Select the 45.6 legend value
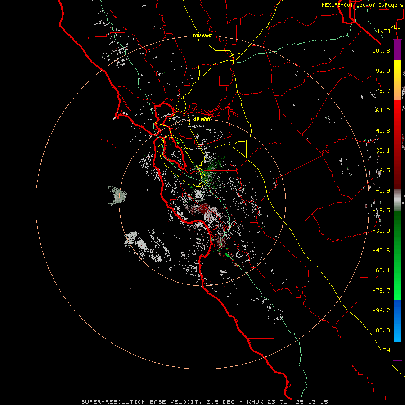 pos(383,130)
